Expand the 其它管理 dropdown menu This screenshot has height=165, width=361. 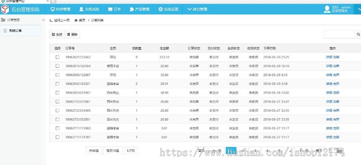[x=197, y=9]
